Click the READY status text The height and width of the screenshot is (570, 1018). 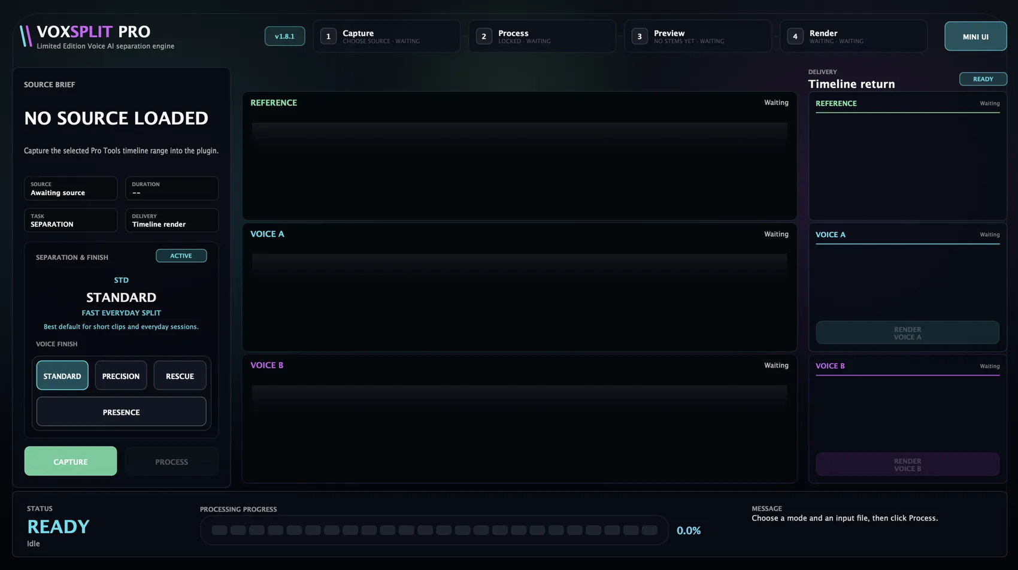coord(58,527)
